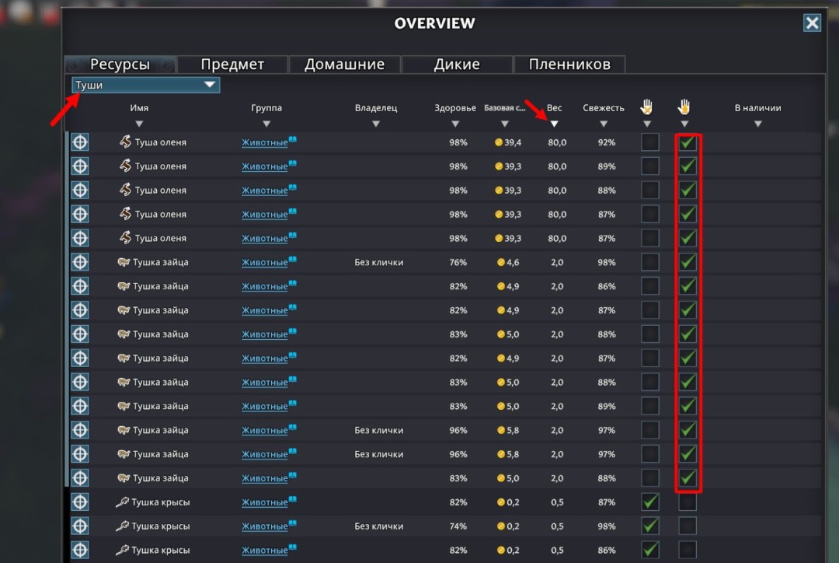Uncheck the second checkbox for the first Туша оленя

coord(688,143)
